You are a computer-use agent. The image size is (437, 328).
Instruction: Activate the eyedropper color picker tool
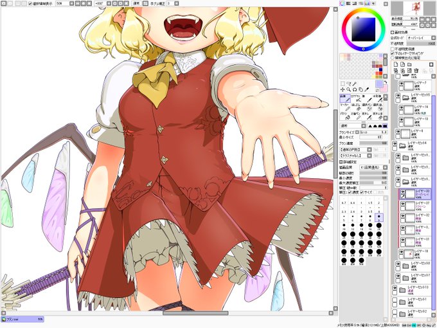click(x=367, y=89)
